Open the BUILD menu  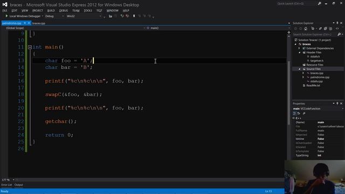click(51, 11)
